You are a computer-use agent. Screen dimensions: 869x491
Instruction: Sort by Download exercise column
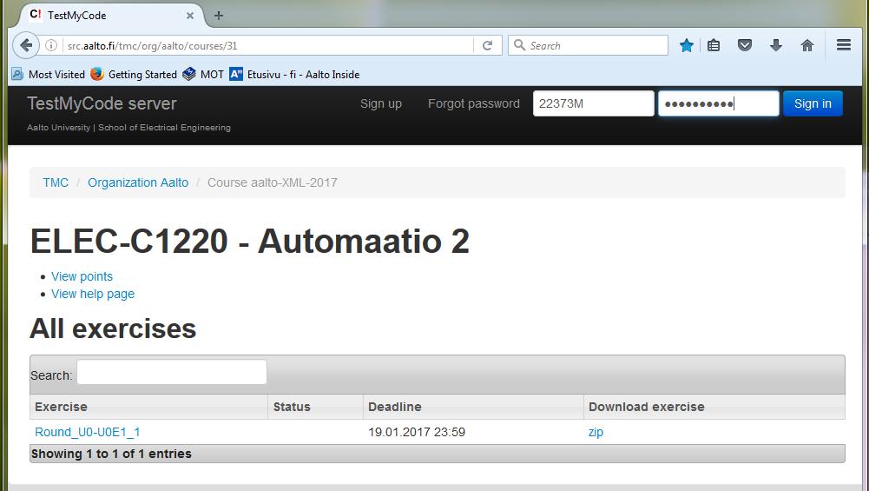(x=714, y=407)
